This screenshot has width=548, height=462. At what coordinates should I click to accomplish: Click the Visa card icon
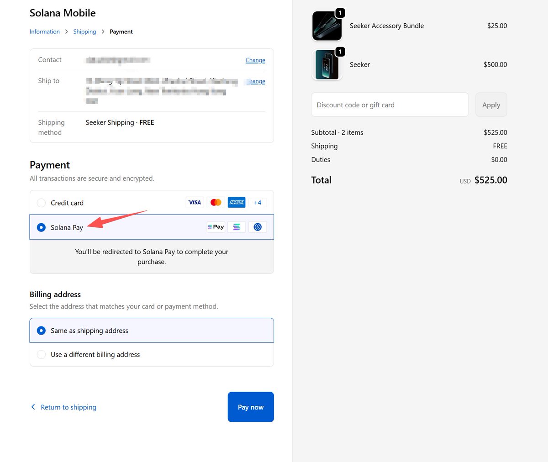[195, 203]
